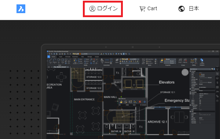The image size is (220, 139).
Task: Click the lightbulb icon on right sidebar
Action: coord(217,69)
